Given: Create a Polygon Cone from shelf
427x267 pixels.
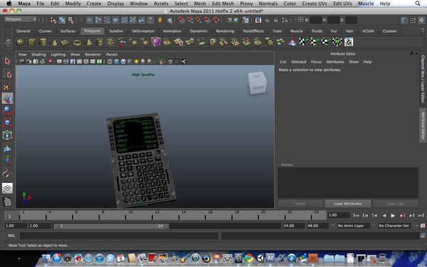Looking at the screenshot, I should pos(54,42).
